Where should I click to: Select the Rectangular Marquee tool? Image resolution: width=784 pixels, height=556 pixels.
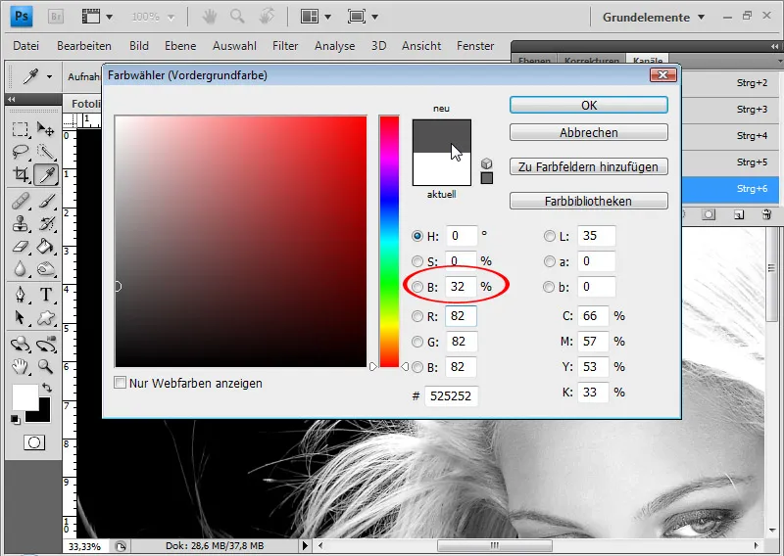[20, 130]
